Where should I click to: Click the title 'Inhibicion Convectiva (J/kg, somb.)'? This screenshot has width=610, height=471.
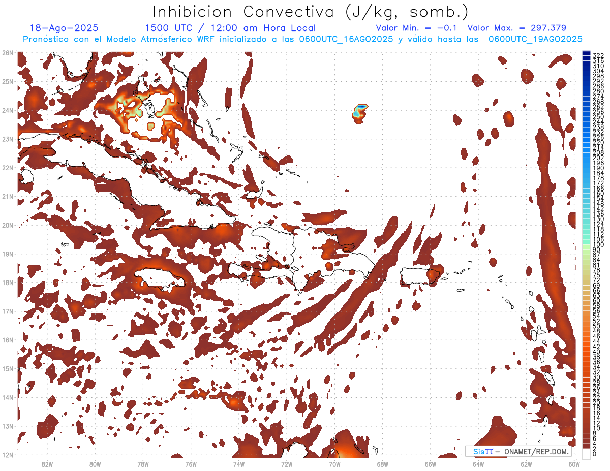[311, 12]
